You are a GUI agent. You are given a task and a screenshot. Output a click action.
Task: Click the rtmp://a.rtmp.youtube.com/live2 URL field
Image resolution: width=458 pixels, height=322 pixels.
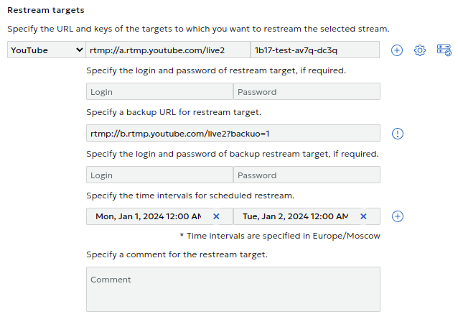(x=168, y=50)
